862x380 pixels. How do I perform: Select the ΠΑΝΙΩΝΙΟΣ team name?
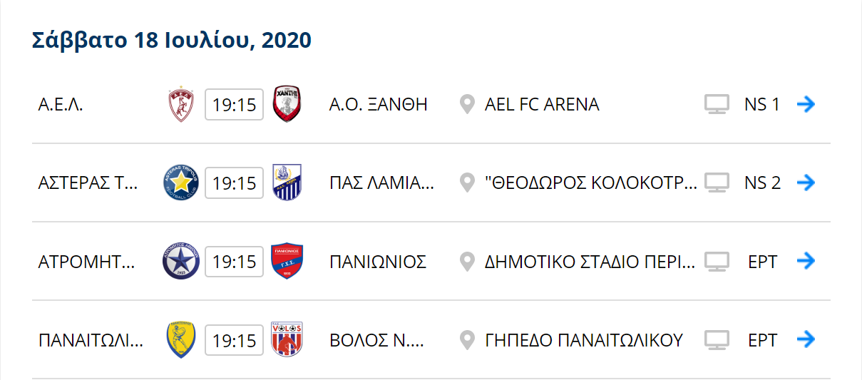click(378, 262)
